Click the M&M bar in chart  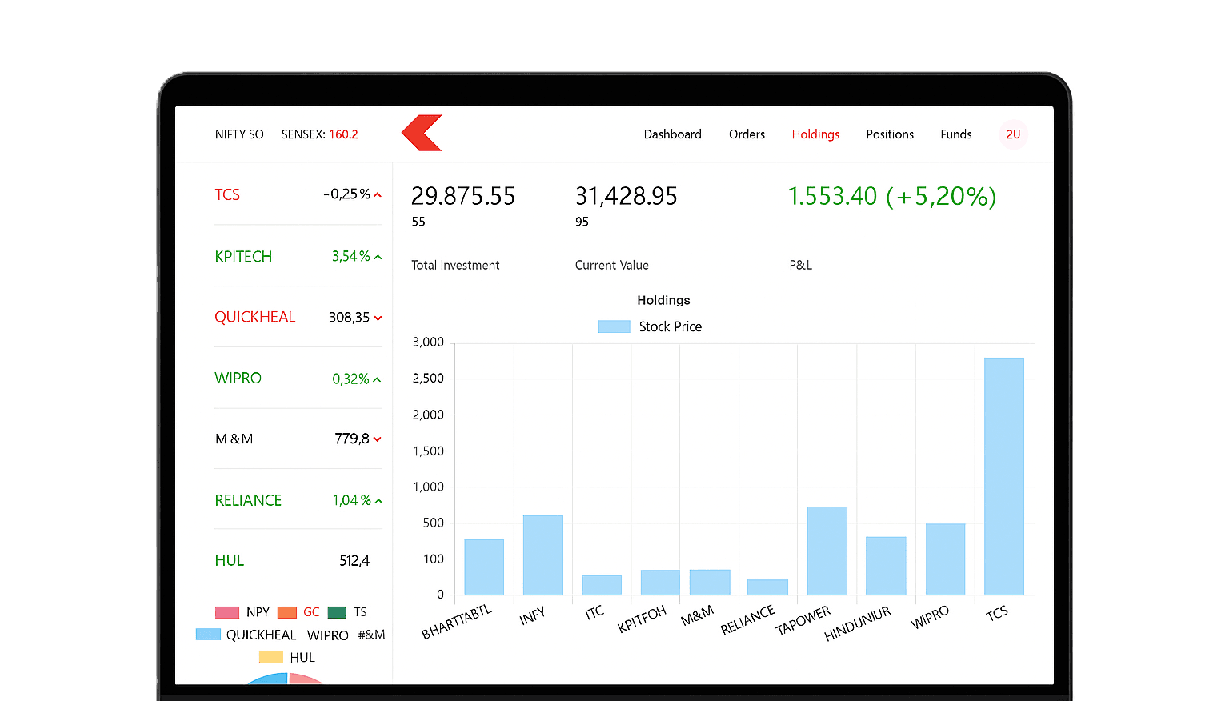coord(710,582)
